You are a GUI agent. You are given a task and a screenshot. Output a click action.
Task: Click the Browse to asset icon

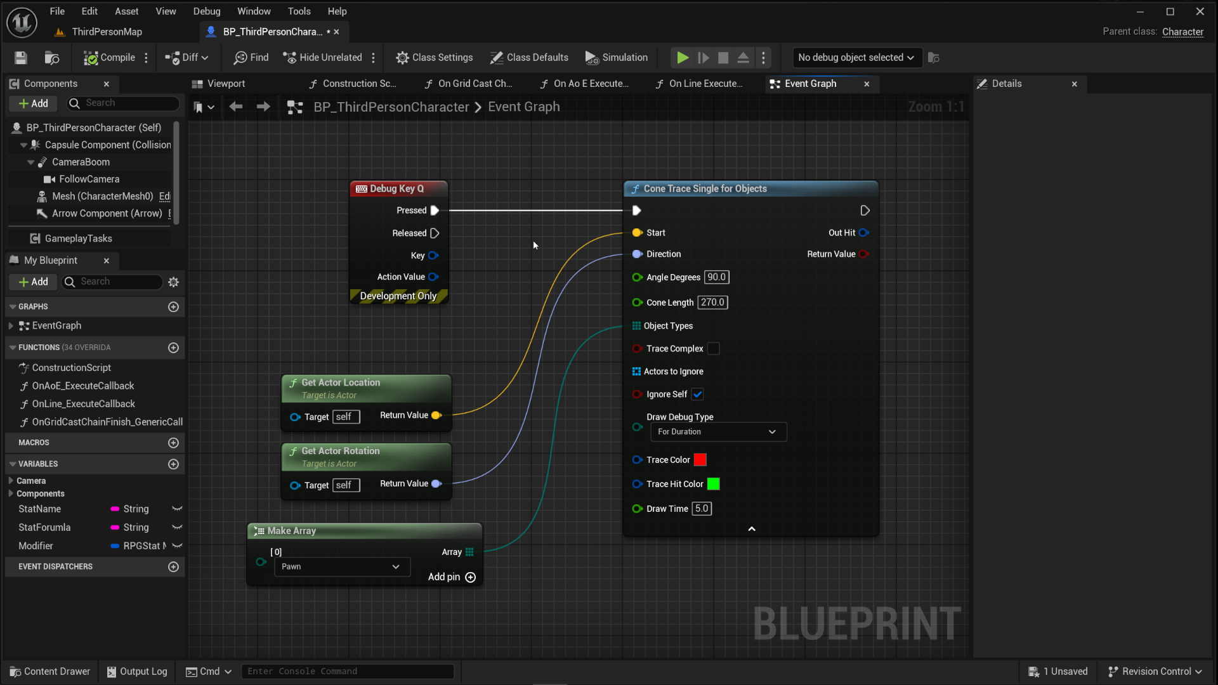coord(52,58)
